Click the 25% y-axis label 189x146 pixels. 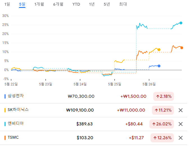pos(5,25)
